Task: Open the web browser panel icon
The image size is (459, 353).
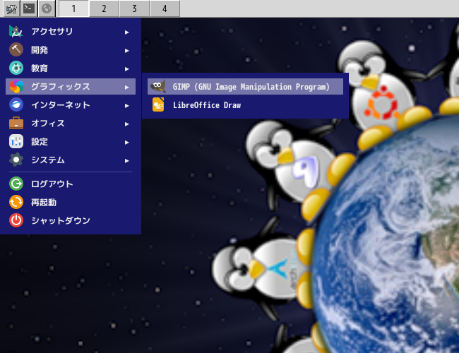Action: coord(47,8)
